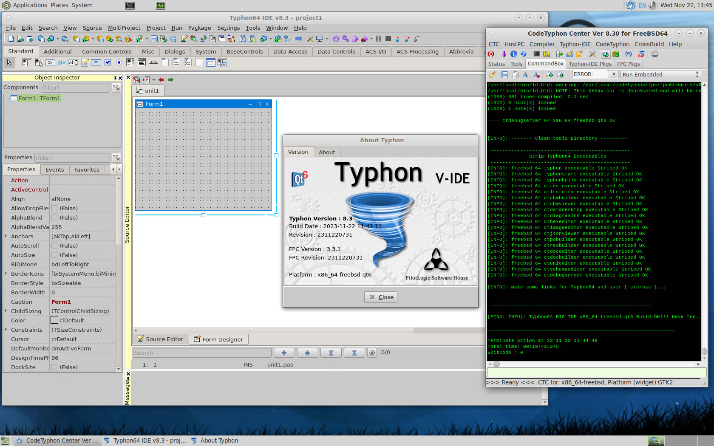
Task: Click the floppy save icon in CommandBox toolbar
Action: tap(505, 75)
